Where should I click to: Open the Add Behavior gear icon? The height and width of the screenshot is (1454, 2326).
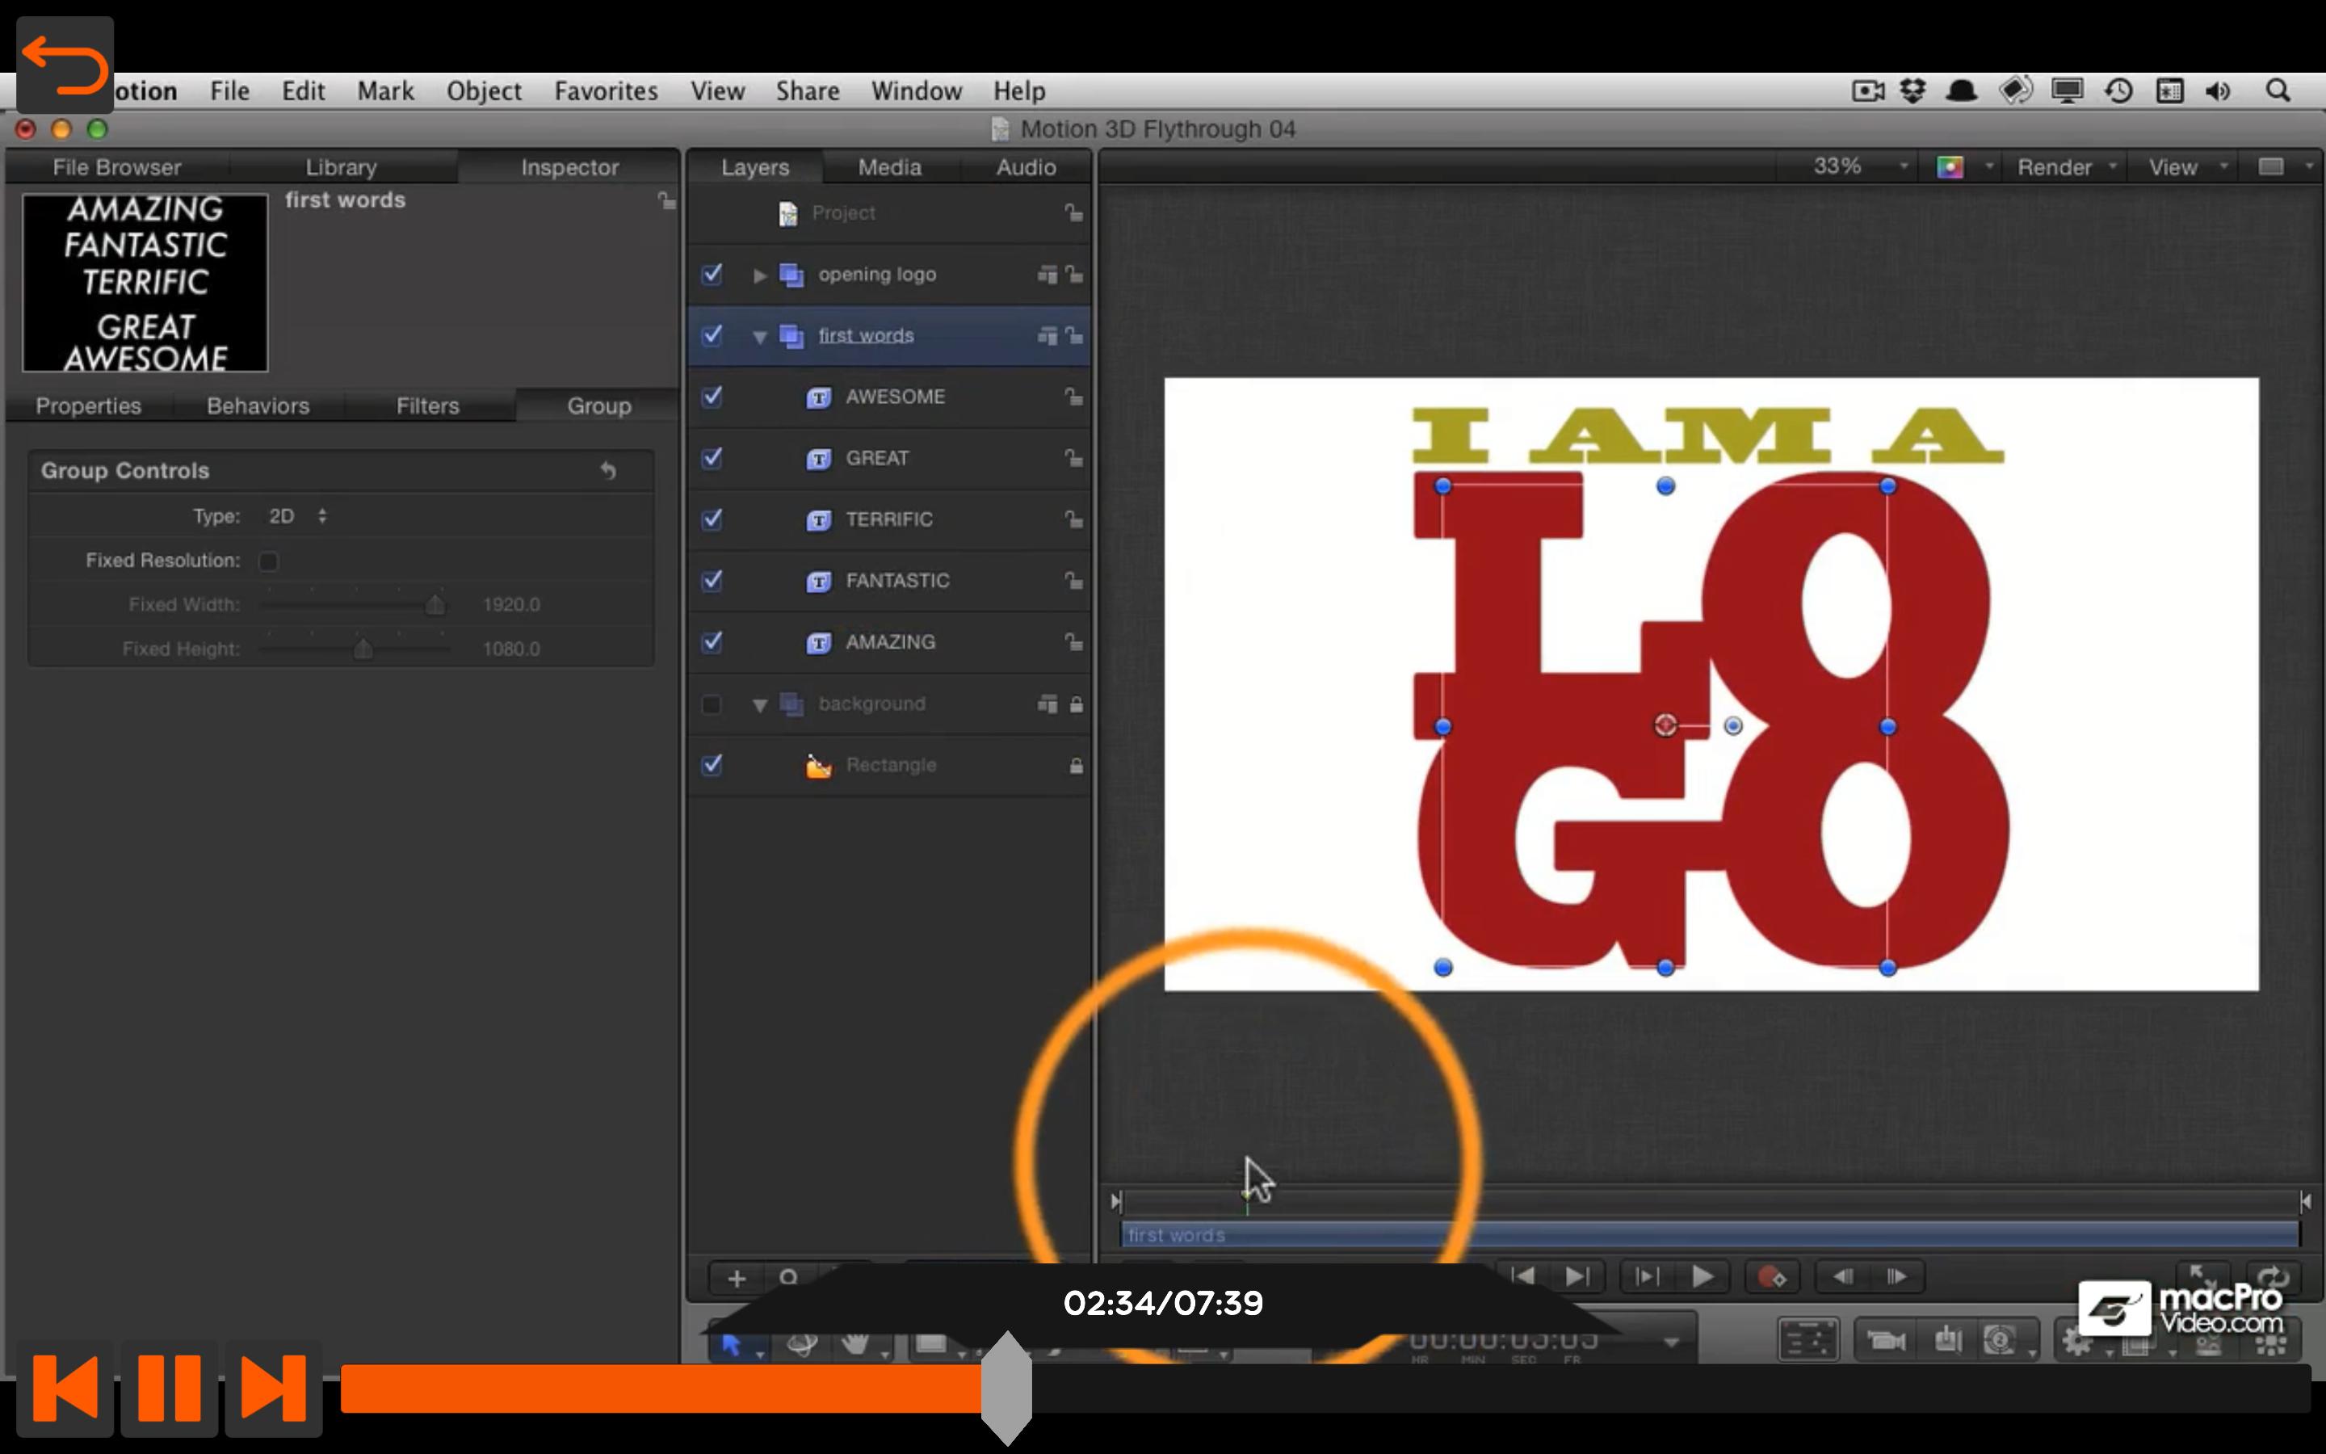tap(2078, 1341)
